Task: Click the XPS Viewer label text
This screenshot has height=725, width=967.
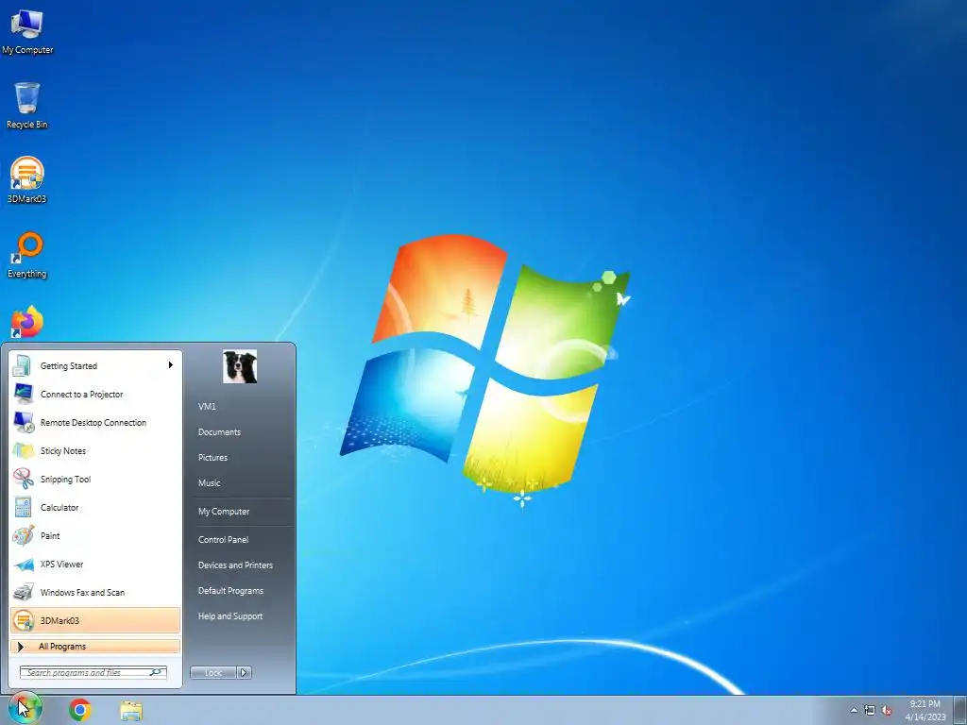Action: pos(61,565)
